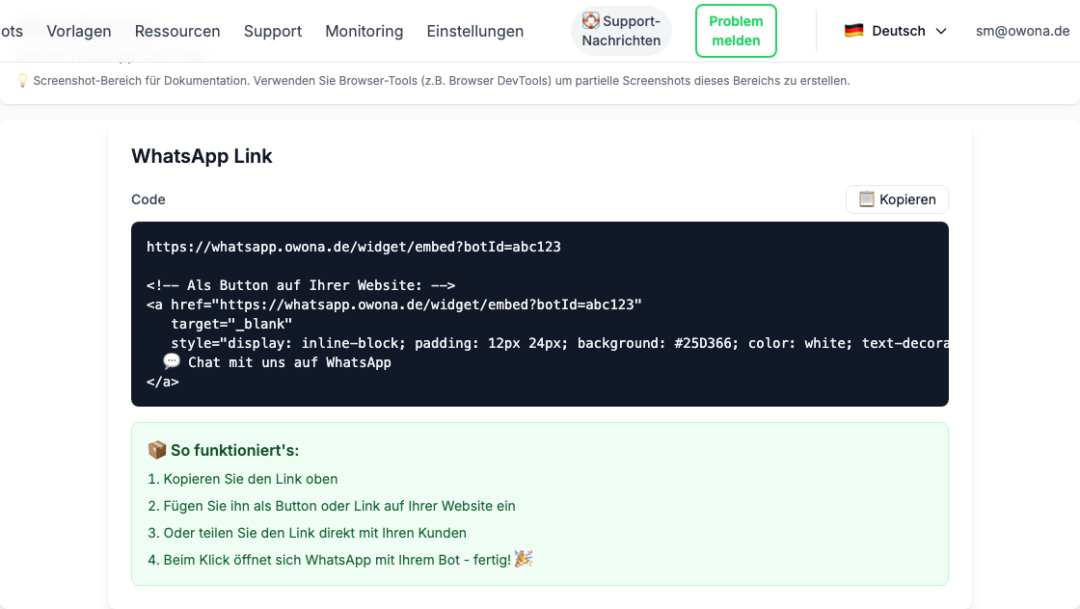The image size is (1080, 609).
Task: Click the speech bubble emoji in code
Action: 172,362
